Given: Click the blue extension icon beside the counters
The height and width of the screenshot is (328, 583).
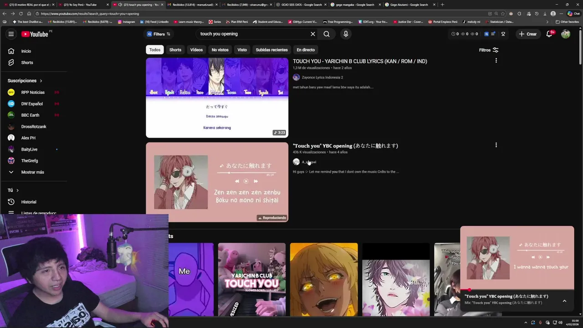Looking at the screenshot, I should 486,34.
